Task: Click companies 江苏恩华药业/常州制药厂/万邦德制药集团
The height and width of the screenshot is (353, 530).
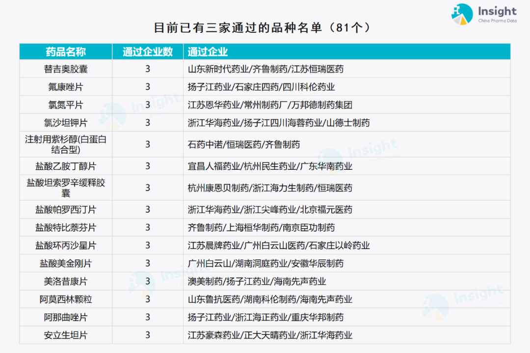Action: [x=270, y=105]
